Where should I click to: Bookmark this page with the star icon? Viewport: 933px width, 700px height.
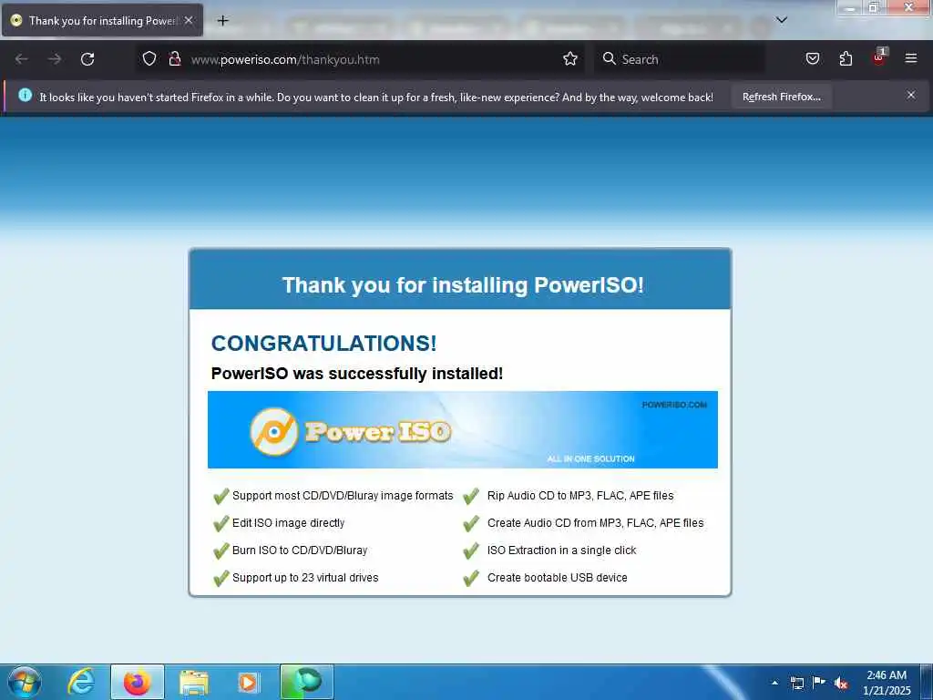570,58
